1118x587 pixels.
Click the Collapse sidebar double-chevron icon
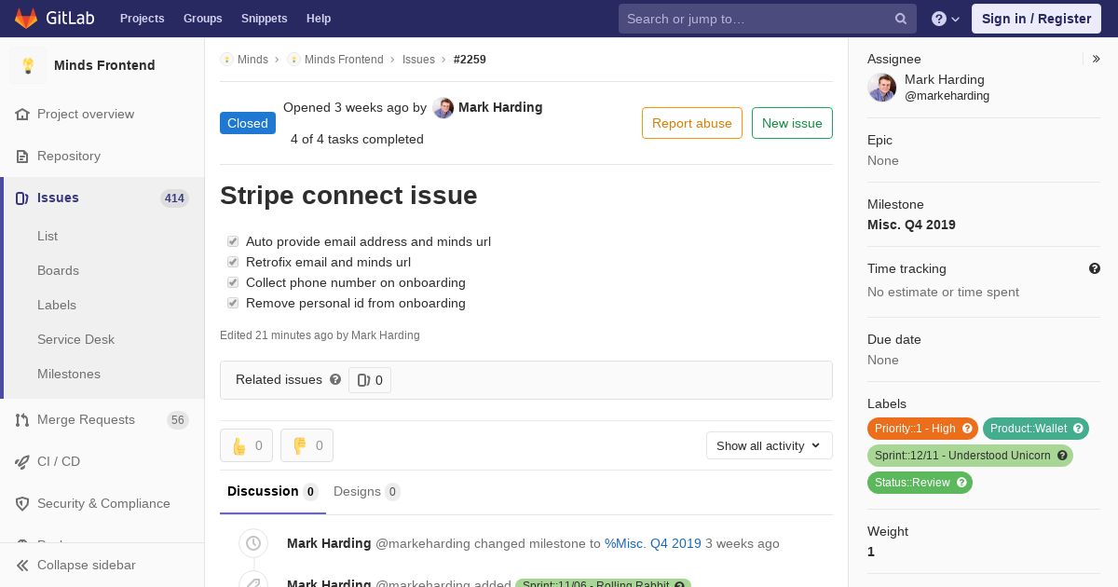[x=22, y=565]
